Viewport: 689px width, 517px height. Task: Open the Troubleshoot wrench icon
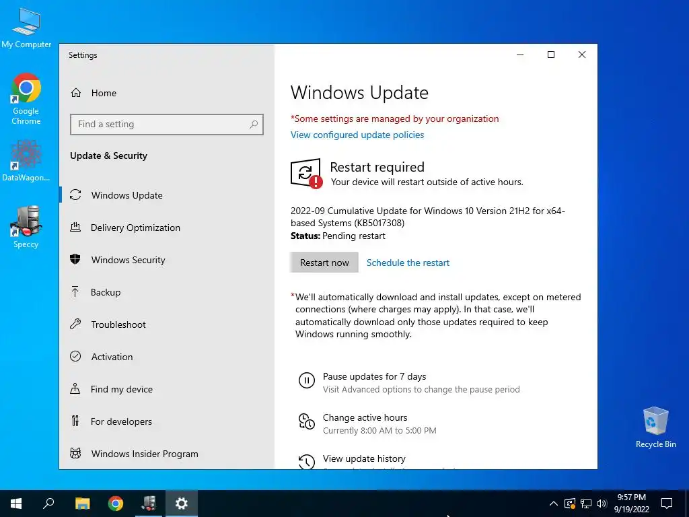tap(75, 324)
